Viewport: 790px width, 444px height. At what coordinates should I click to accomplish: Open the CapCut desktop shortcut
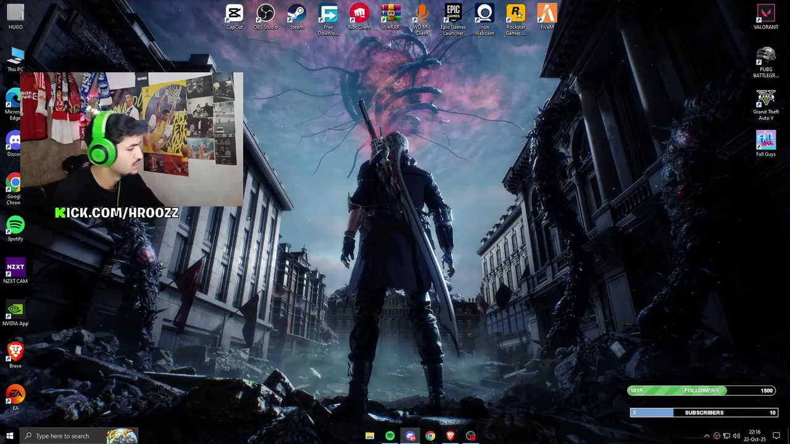click(x=235, y=17)
